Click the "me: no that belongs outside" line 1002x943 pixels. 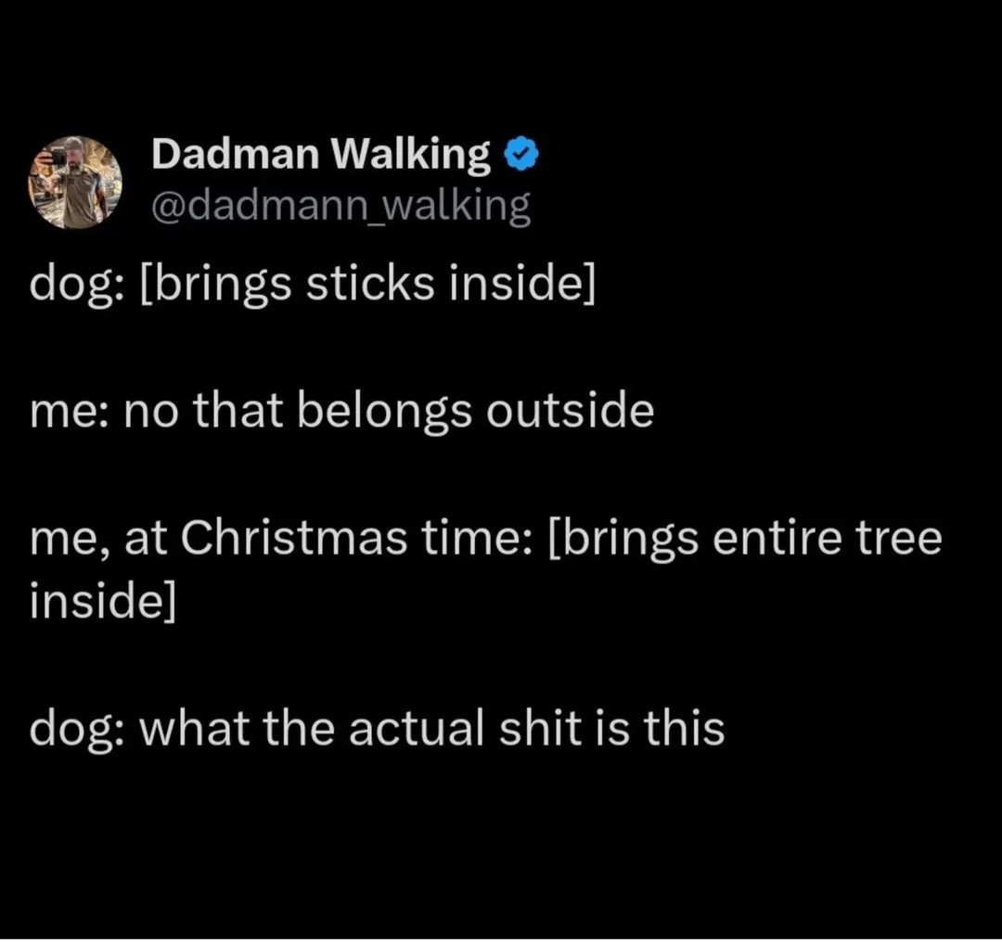(341, 411)
